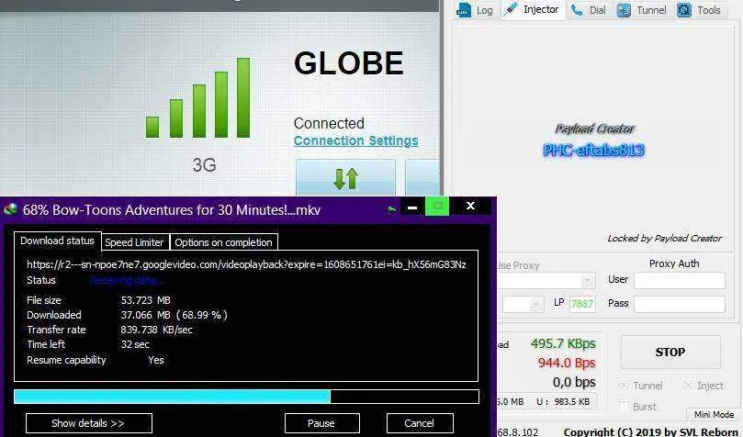Click Locked by Payload Creator text
This screenshot has width=743, height=437.
(x=665, y=239)
